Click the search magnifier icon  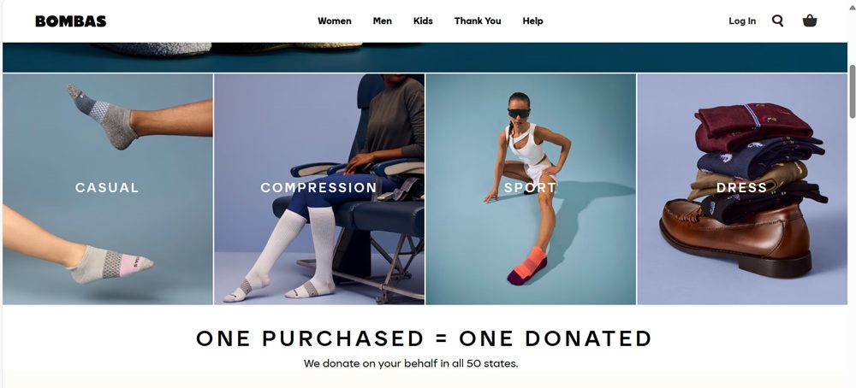[x=777, y=21]
